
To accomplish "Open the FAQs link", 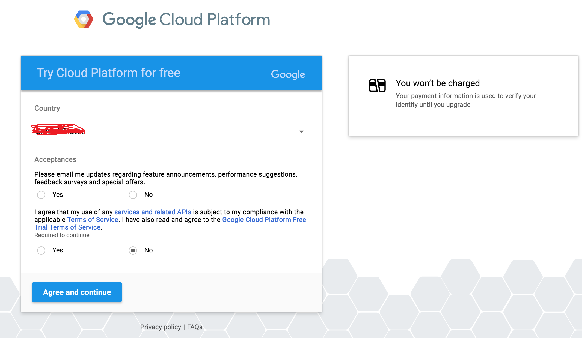I will [195, 327].
